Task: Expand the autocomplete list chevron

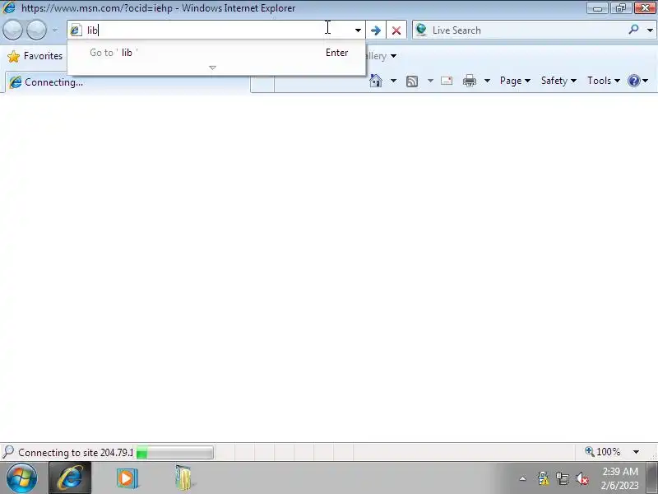Action: click(x=213, y=68)
